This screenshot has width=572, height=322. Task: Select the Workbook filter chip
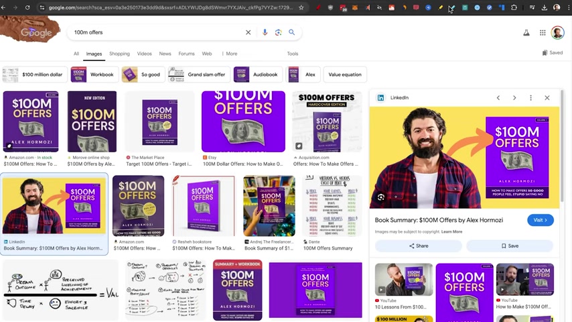click(94, 74)
